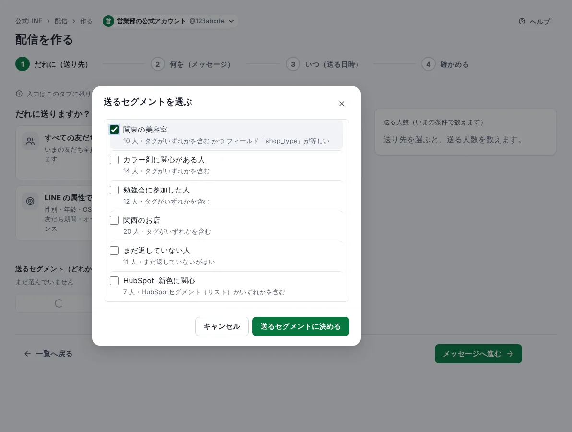The image size is (572, 432).
Task: Click the 配信 breadcrumb
Action: click(x=61, y=21)
